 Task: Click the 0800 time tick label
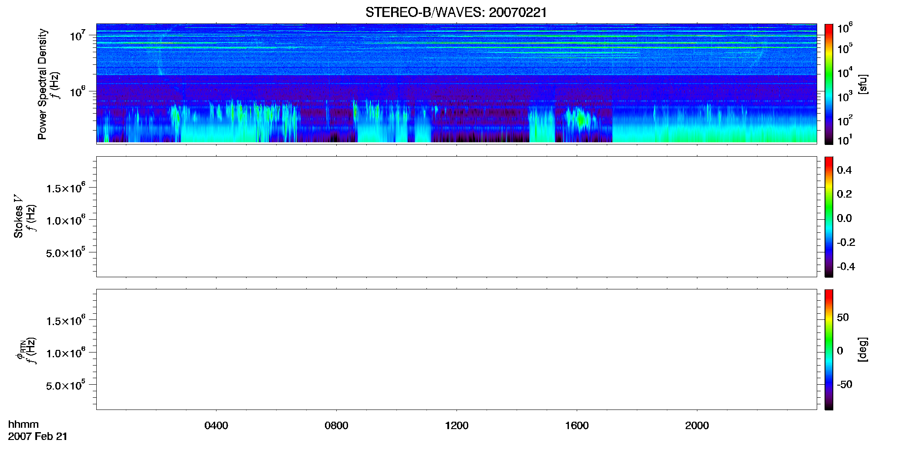click(336, 426)
